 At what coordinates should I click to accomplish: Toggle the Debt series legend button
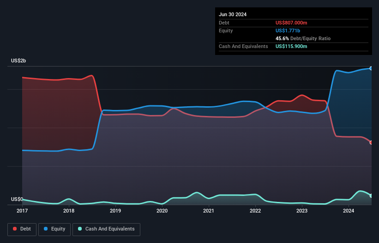click(22, 229)
